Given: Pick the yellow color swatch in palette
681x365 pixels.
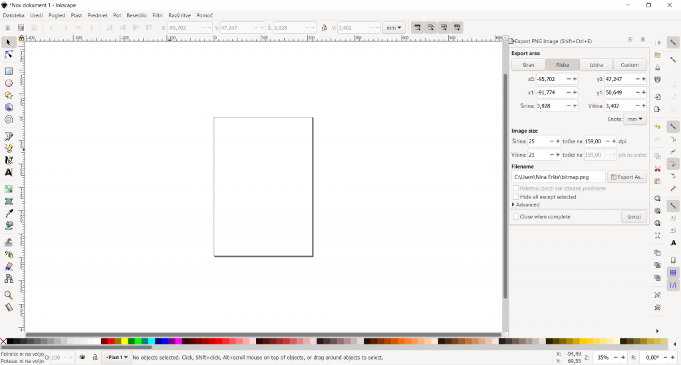Looking at the screenshot, I should tap(124, 342).
